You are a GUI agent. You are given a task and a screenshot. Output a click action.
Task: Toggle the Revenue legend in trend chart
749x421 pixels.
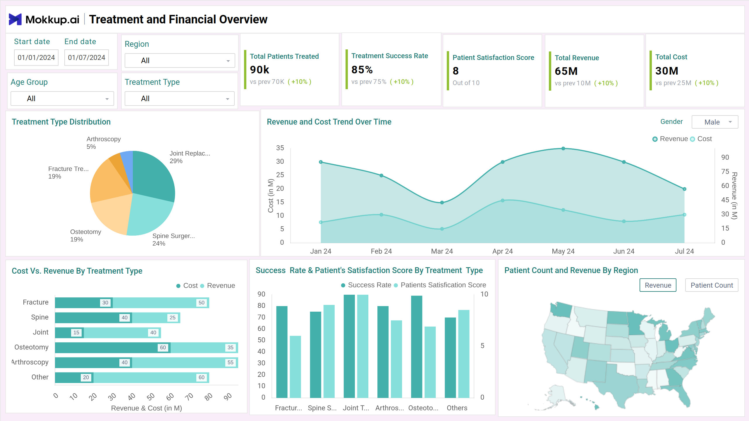point(670,139)
